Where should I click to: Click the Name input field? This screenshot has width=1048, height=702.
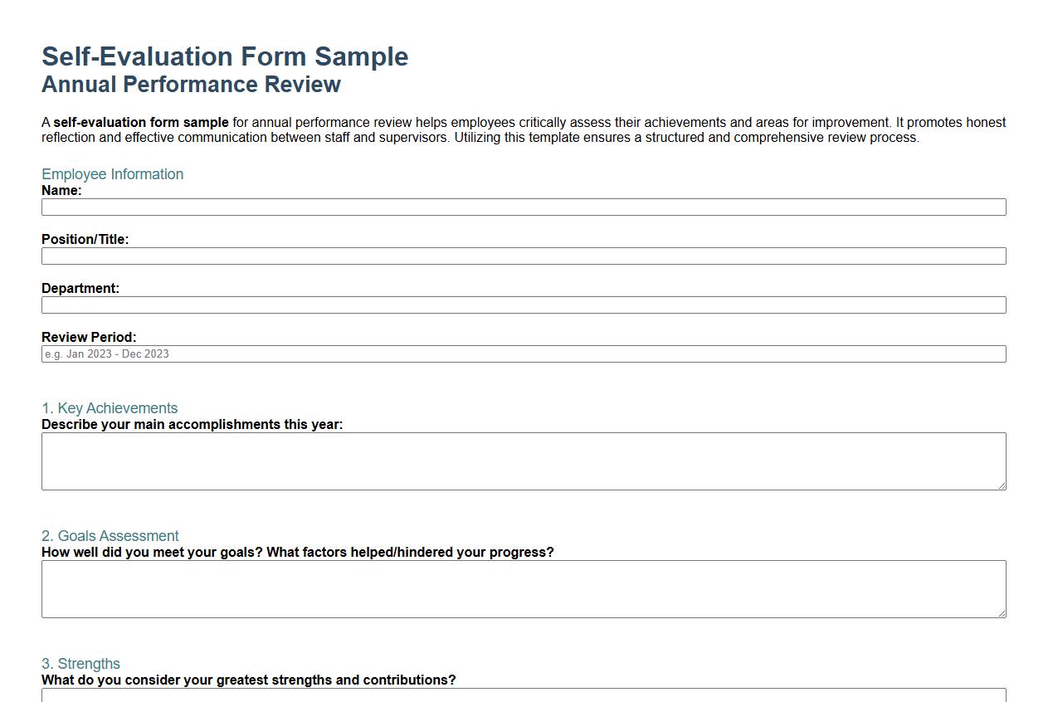[x=523, y=207]
